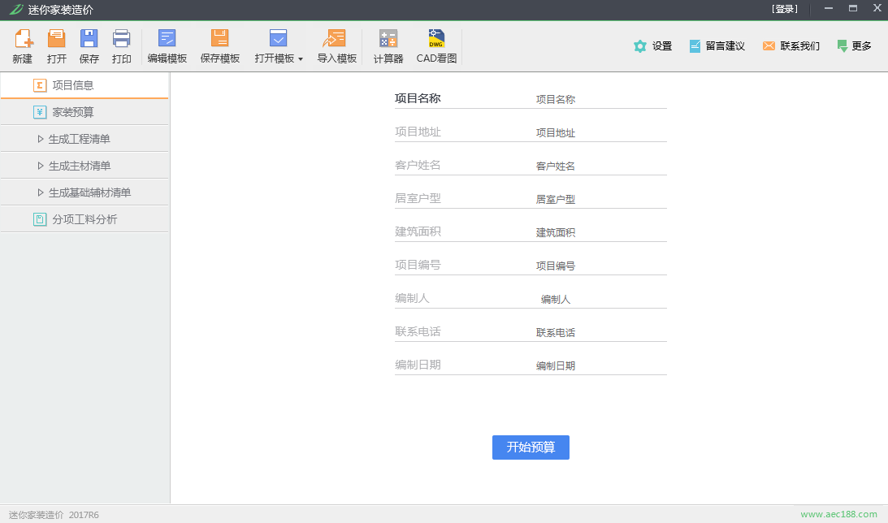888x523 pixels.
Task: Click the 项目名称 input field
Action: (x=600, y=99)
